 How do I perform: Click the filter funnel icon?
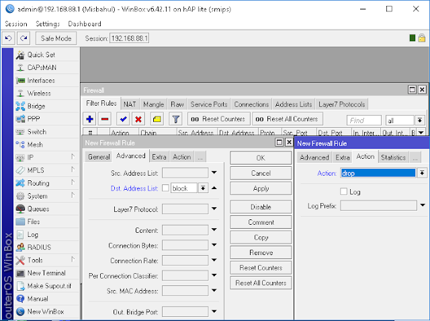pos(176,119)
